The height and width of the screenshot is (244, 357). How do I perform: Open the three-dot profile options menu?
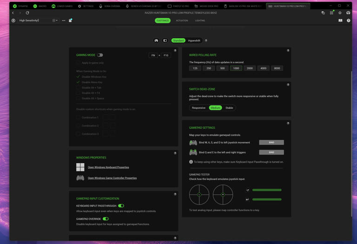tap(64, 20)
